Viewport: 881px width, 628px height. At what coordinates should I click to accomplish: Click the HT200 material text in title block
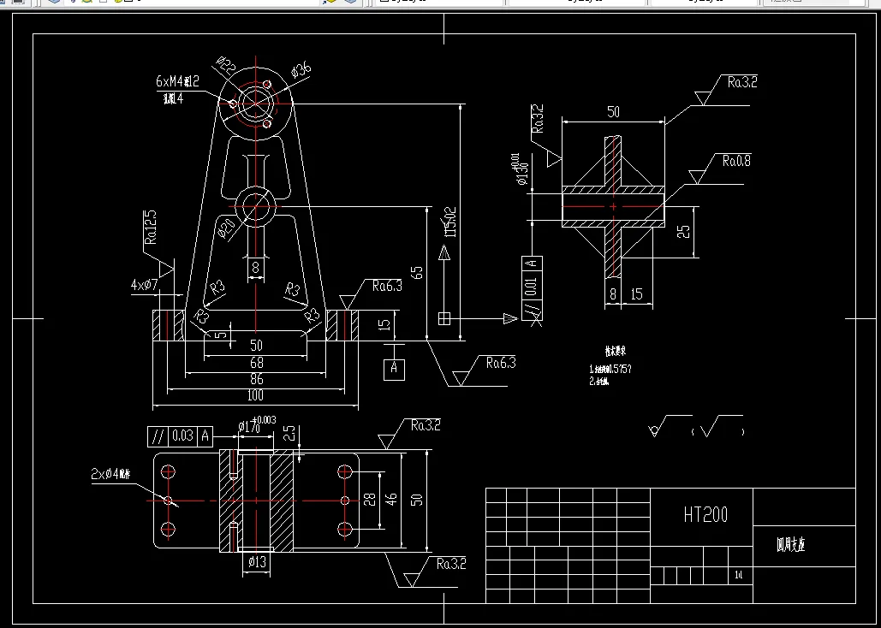pyautogui.click(x=705, y=514)
